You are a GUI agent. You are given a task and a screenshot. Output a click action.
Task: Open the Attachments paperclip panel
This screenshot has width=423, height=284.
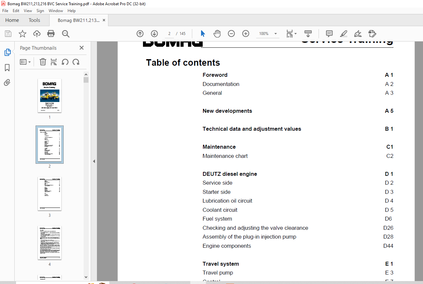click(7, 83)
